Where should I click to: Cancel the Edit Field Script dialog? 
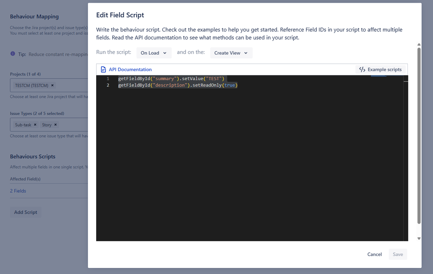374,254
